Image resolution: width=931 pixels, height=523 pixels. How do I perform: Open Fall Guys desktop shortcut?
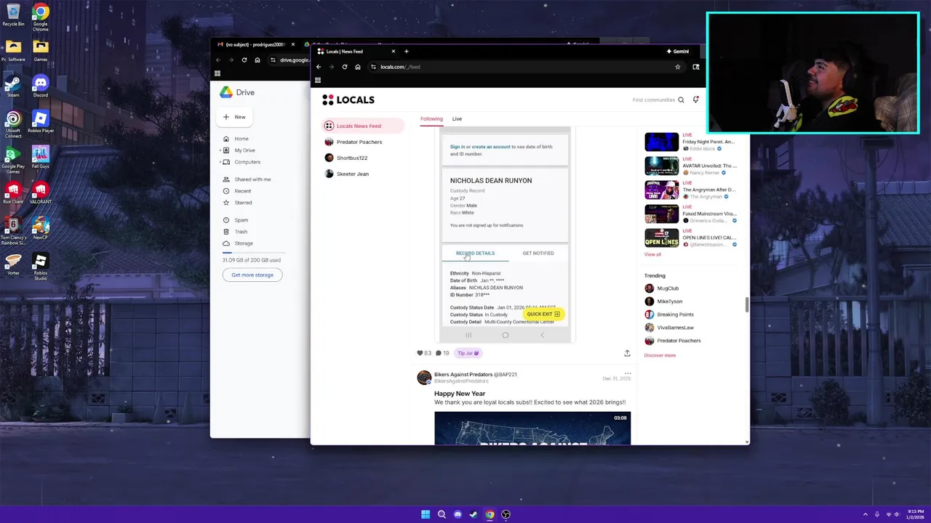(x=40, y=157)
